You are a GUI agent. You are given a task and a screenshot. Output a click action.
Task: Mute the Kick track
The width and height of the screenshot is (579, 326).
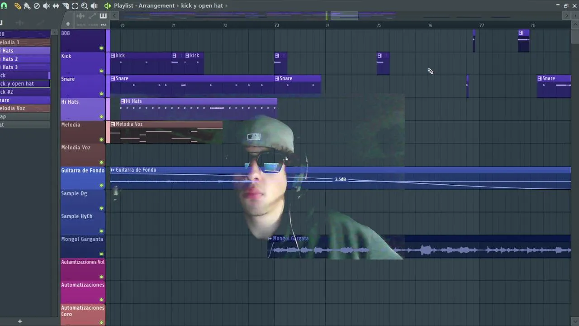(101, 71)
